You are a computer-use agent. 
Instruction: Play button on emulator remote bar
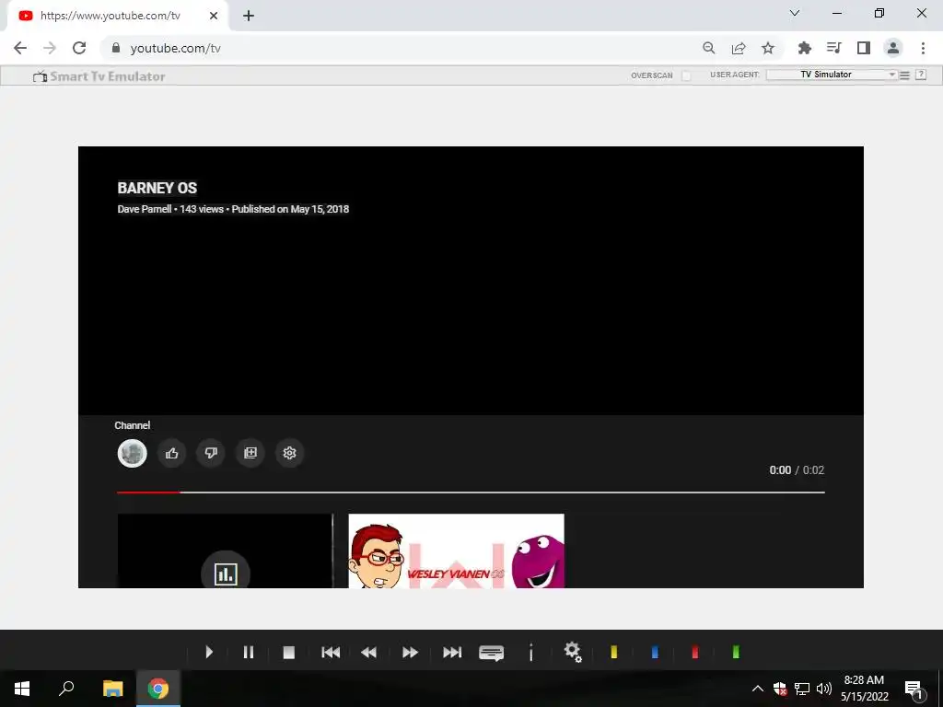point(209,653)
